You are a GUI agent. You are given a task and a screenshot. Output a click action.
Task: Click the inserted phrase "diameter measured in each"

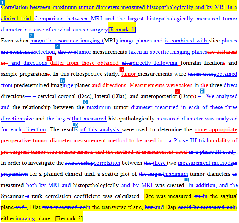[165, 107]
